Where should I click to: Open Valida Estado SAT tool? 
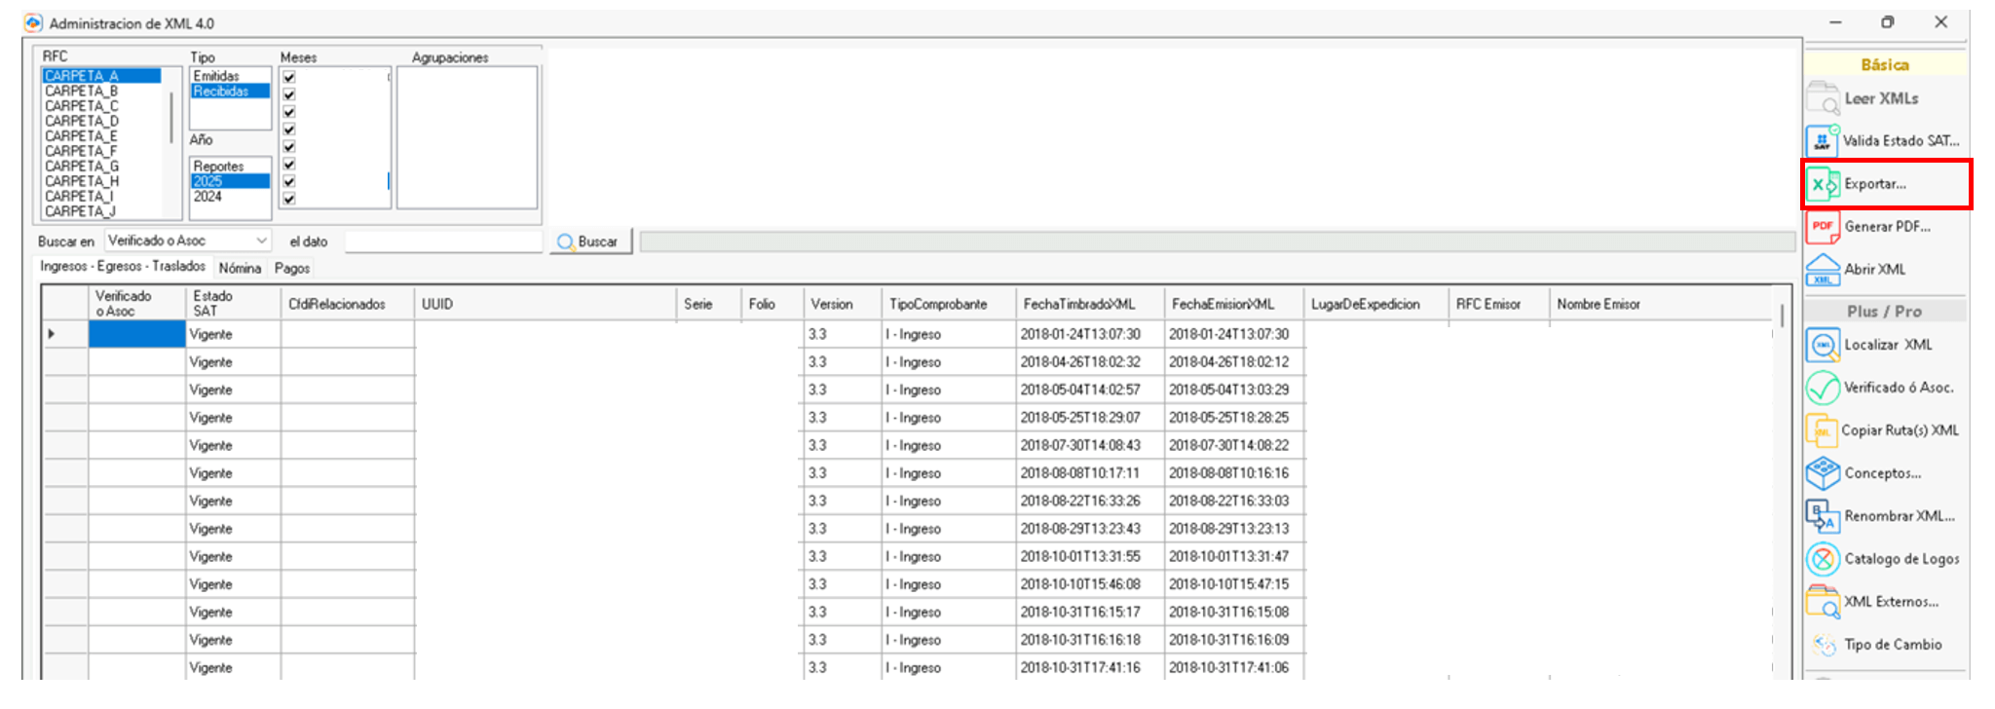click(1823, 141)
